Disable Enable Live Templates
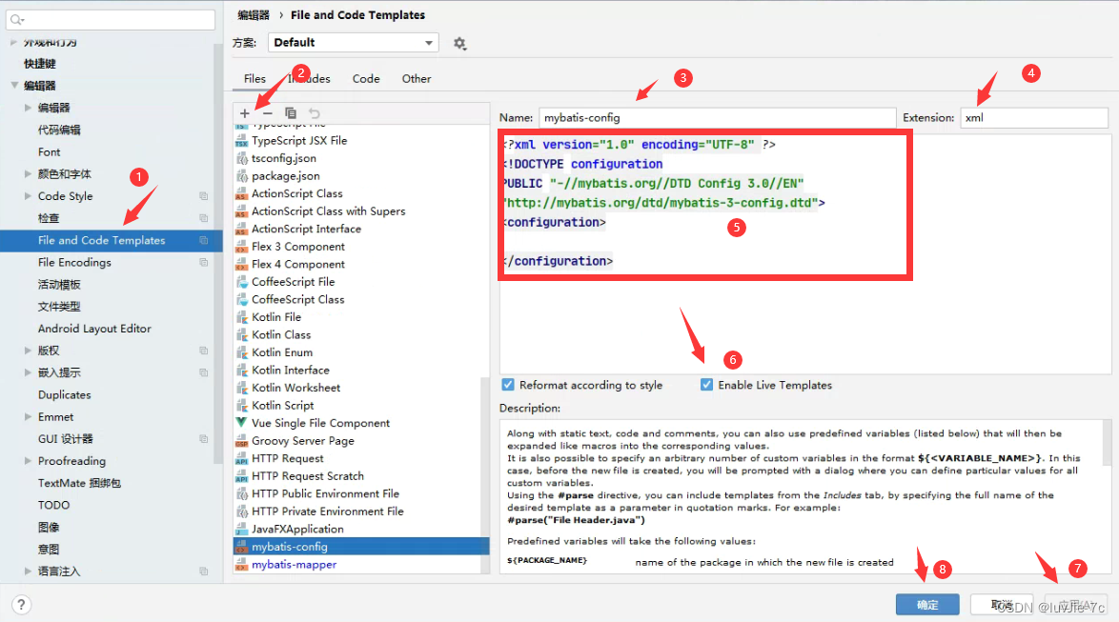1119x622 pixels. (x=706, y=385)
